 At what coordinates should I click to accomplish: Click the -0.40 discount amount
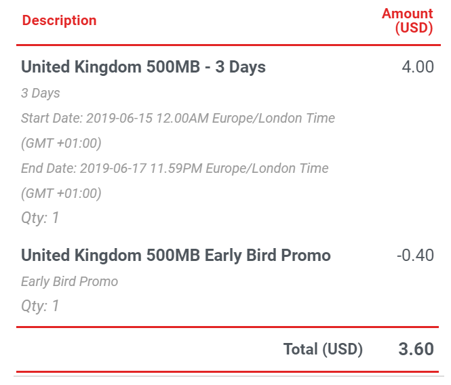coord(415,256)
